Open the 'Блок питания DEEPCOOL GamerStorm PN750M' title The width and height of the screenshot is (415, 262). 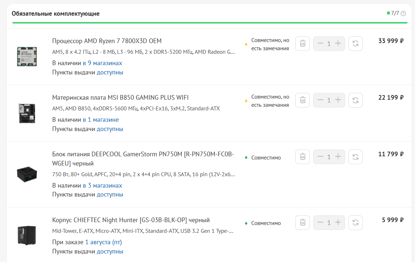(143, 159)
